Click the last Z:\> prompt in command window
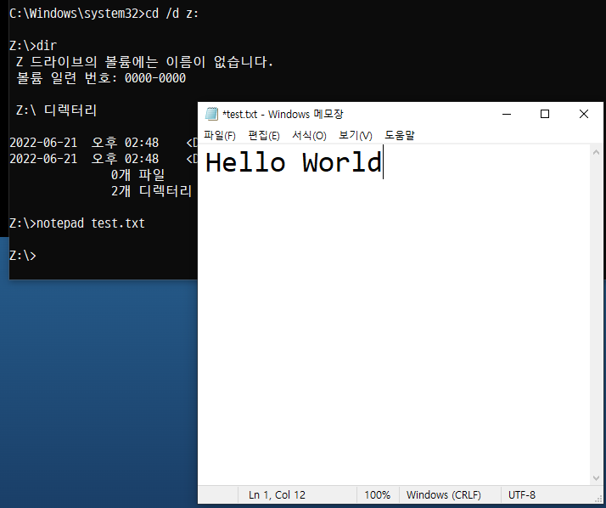This screenshot has width=606, height=508. point(23,256)
